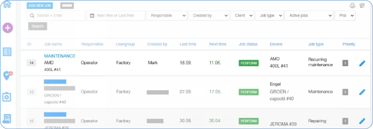Open the Prio filter dropdown
This screenshot has height=129, width=373.
click(x=345, y=15)
